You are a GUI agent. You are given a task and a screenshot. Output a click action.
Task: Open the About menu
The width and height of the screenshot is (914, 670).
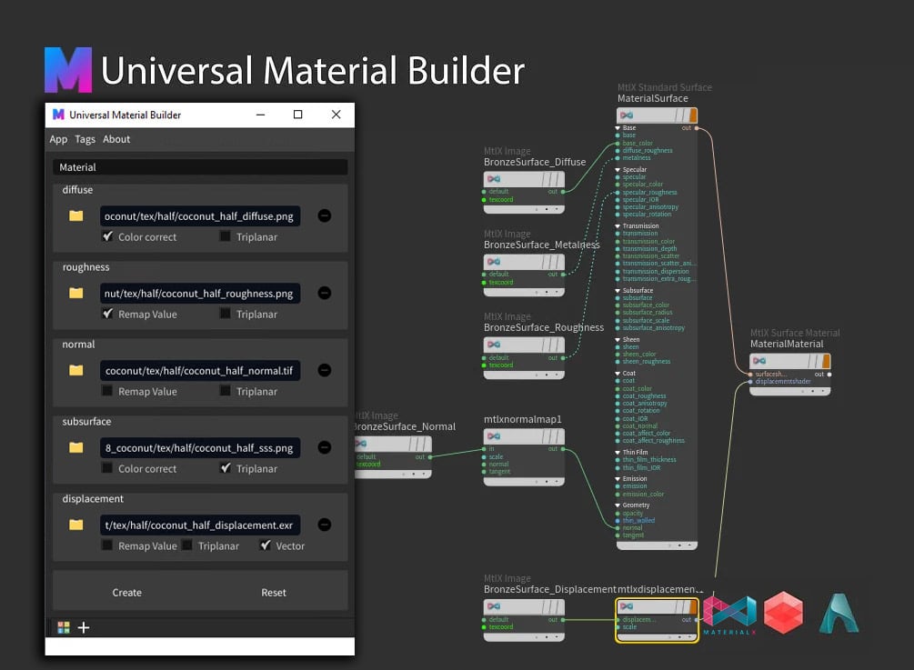tap(116, 139)
